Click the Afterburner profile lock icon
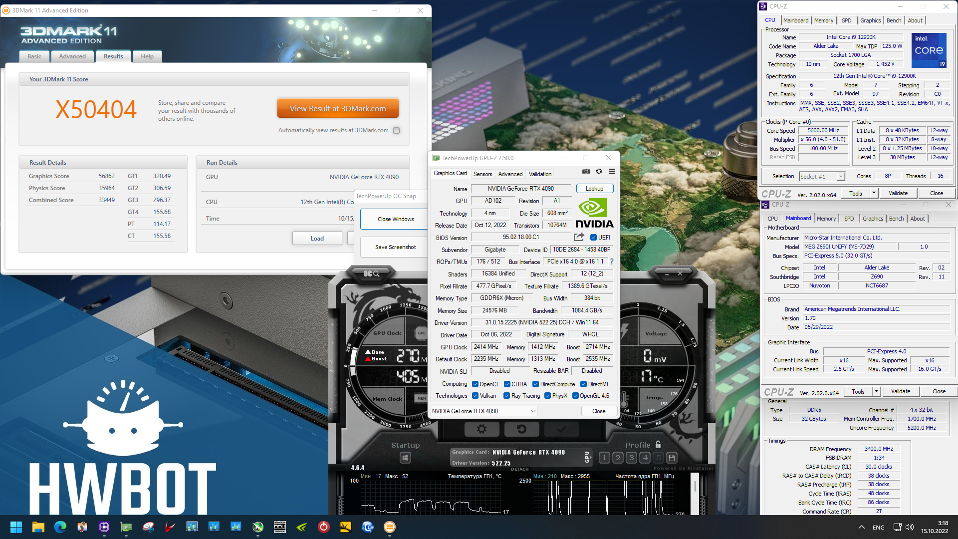Viewport: 958px width, 539px height. (x=658, y=444)
